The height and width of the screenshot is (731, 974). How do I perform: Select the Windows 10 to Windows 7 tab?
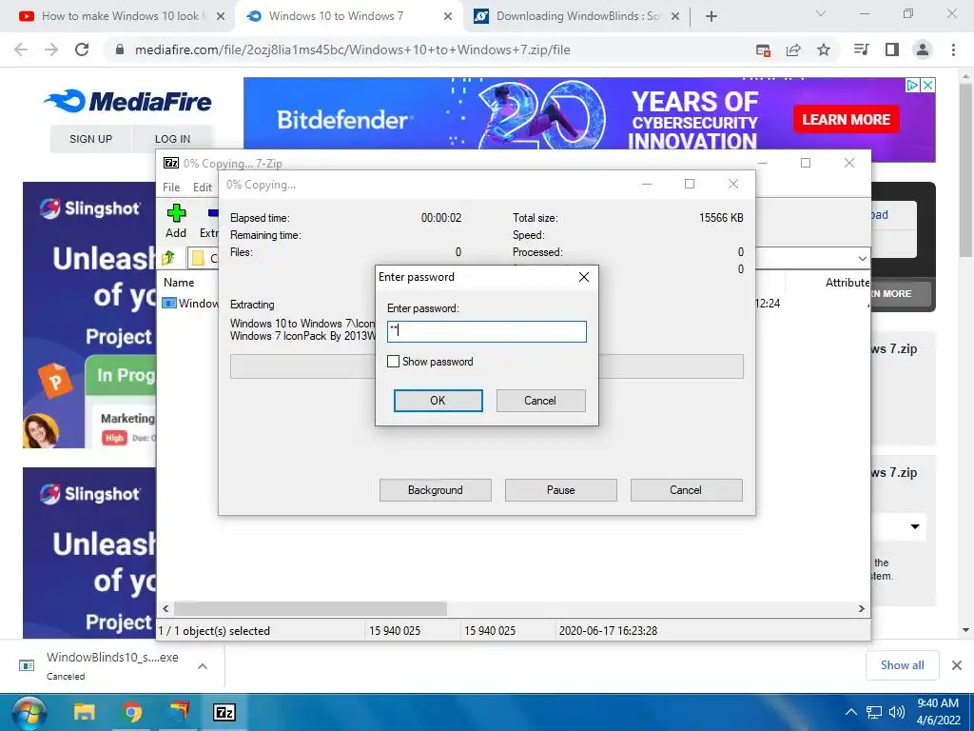[336, 16]
